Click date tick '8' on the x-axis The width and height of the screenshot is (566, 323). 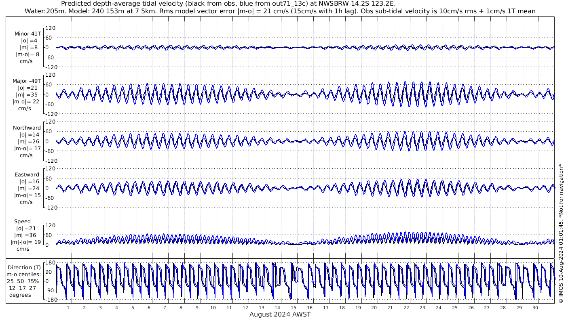coord(181,308)
